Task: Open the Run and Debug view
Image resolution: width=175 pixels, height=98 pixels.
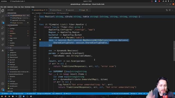Action: pos(2,28)
